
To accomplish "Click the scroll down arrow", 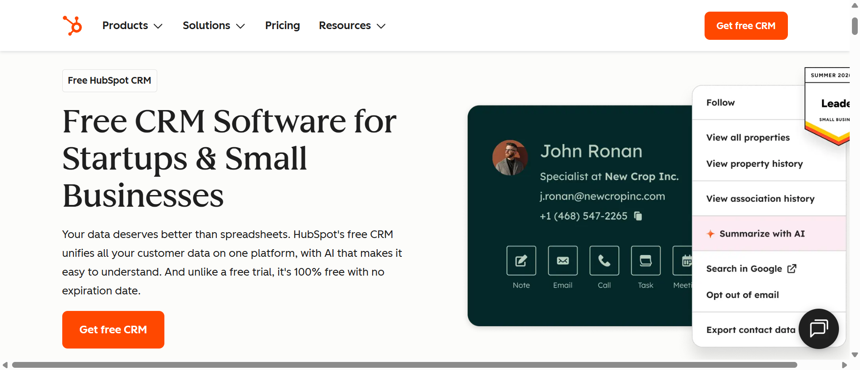I will (x=855, y=355).
